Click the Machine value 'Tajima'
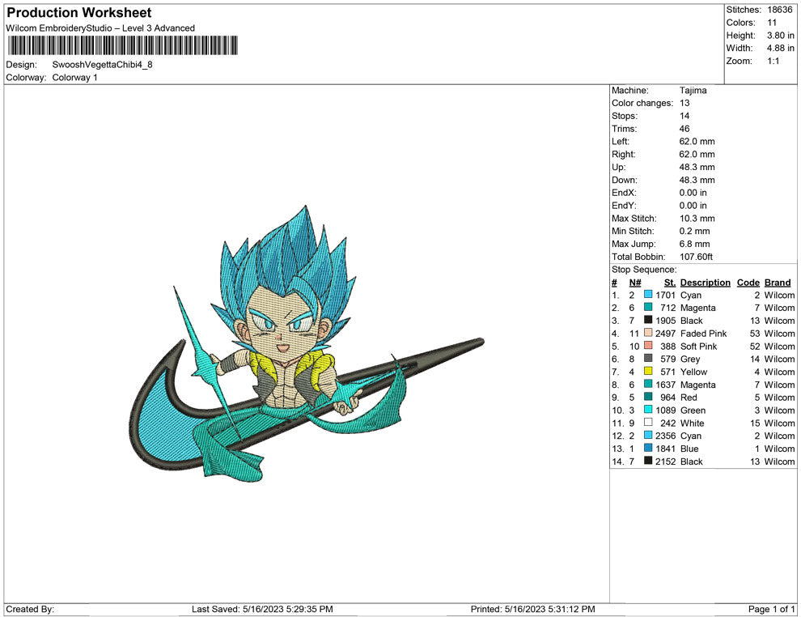The image size is (801, 617). pos(693,91)
